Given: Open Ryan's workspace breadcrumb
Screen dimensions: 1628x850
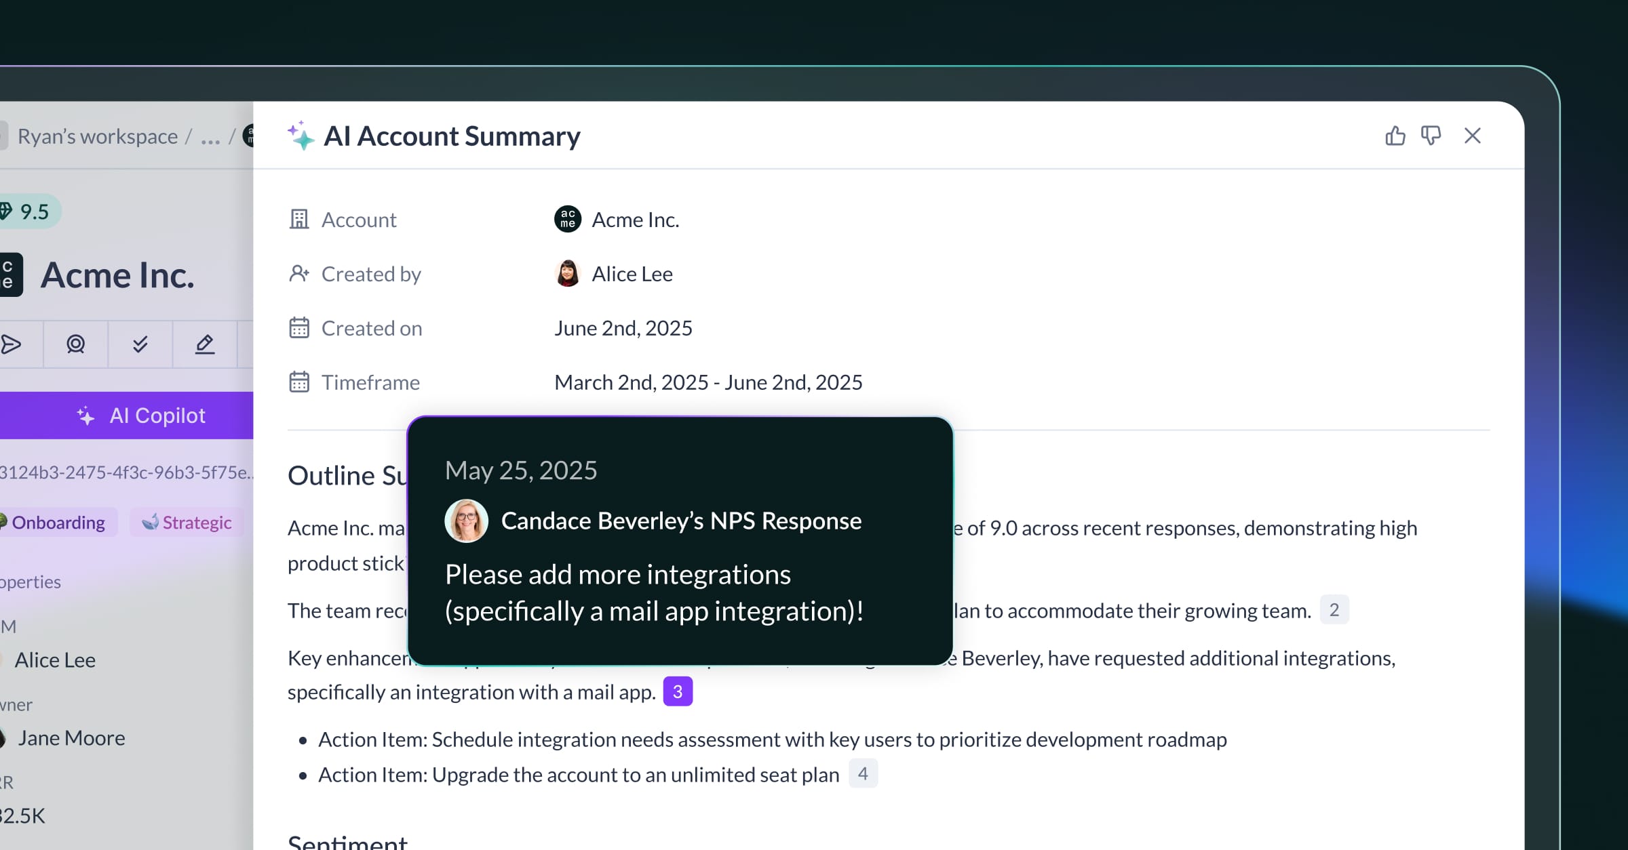Looking at the screenshot, I should (97, 136).
